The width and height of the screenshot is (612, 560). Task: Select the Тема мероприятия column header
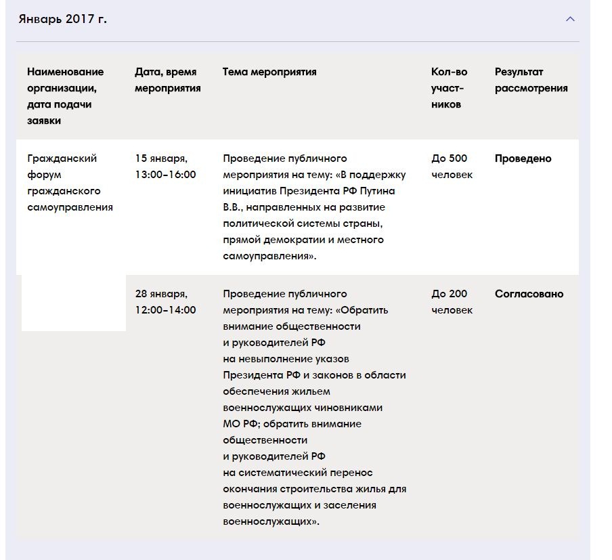point(269,72)
